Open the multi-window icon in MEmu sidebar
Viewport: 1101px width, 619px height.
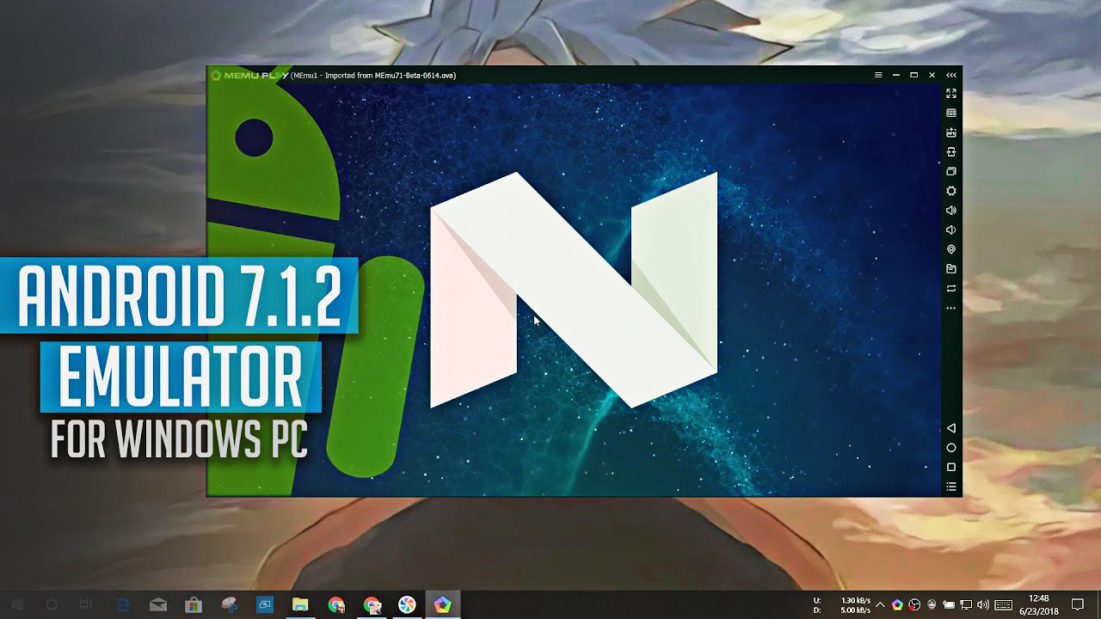pos(951,171)
